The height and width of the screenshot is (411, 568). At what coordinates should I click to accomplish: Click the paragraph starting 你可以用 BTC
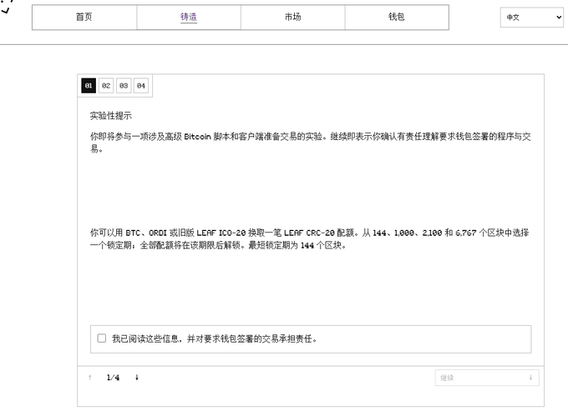(x=310, y=239)
